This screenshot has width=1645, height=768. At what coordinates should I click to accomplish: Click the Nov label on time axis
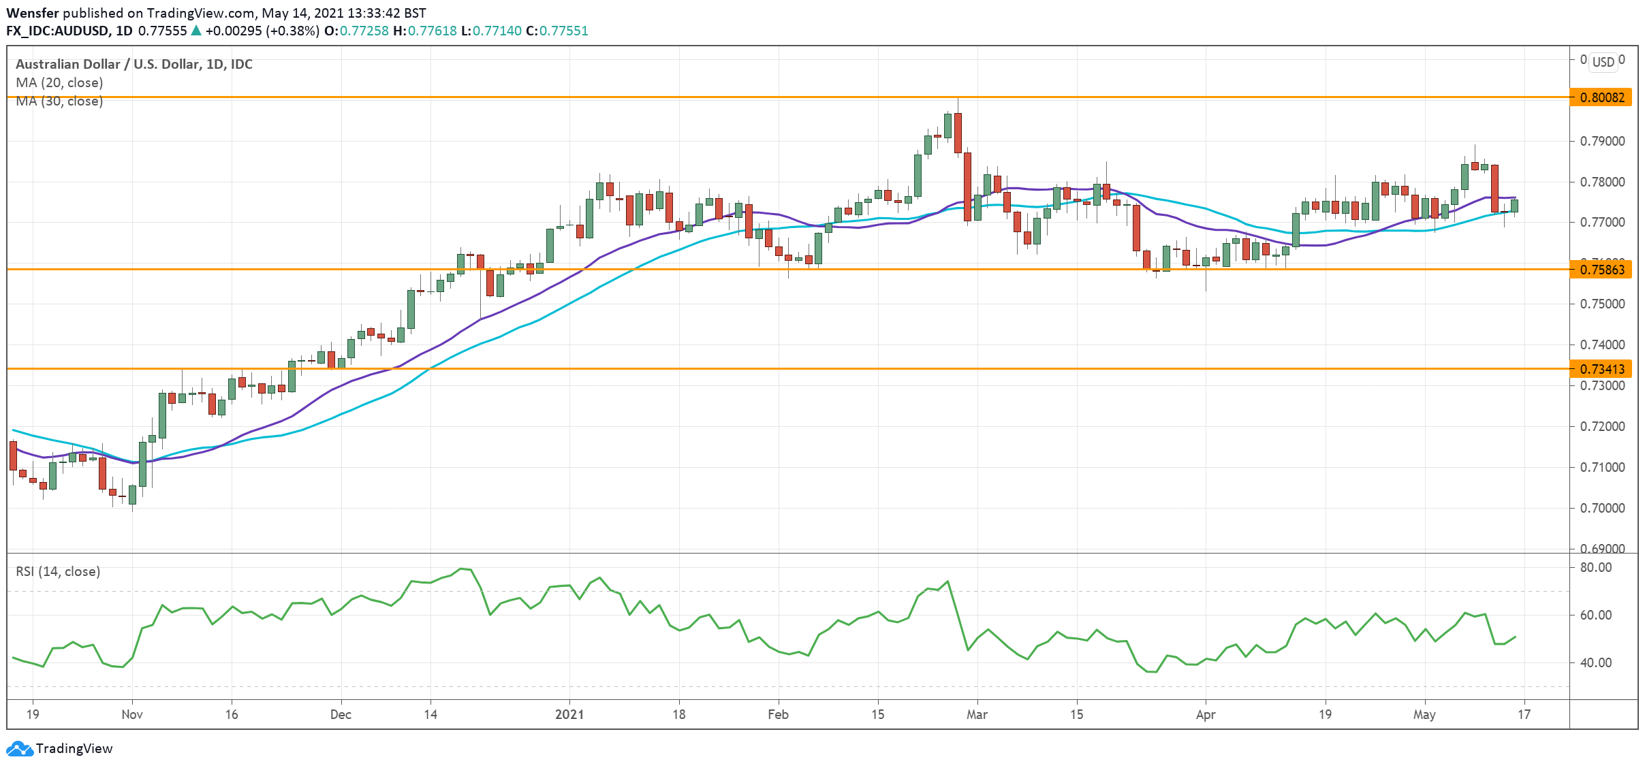131,714
